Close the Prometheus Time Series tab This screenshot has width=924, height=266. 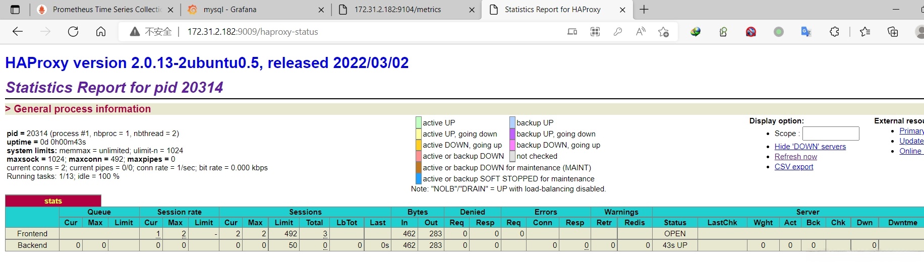pyautogui.click(x=170, y=10)
